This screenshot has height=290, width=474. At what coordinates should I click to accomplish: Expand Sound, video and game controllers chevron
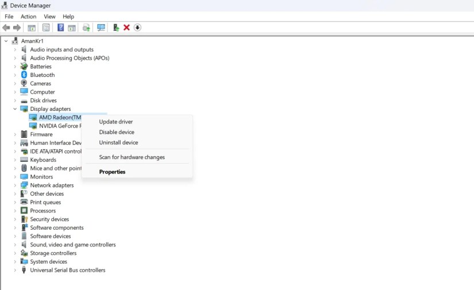click(x=15, y=245)
